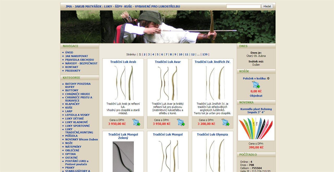Go to page 3 of products
The width and height of the screenshot is (334, 172).
coord(149,54)
